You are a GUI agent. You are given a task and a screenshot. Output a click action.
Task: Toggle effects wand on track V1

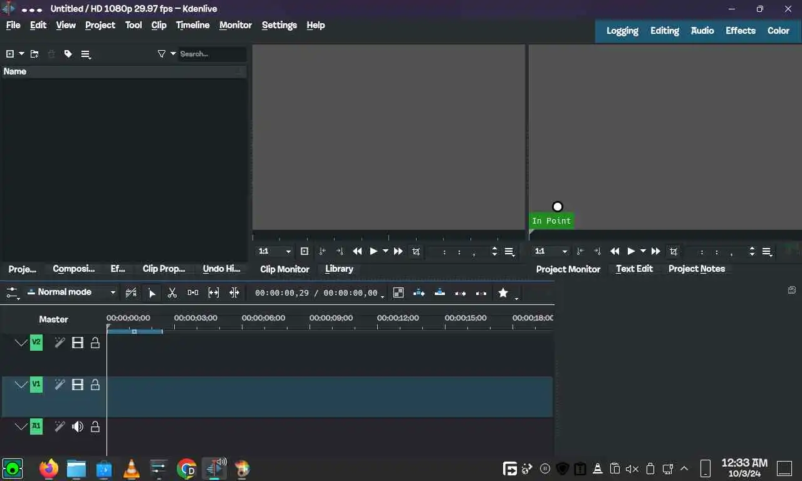[x=60, y=385]
